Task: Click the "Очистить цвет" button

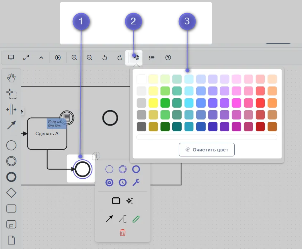Action: pos(207,150)
